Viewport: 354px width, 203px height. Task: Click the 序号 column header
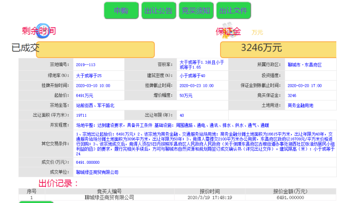(32, 191)
